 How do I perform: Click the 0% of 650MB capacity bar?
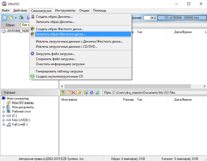[182, 18]
